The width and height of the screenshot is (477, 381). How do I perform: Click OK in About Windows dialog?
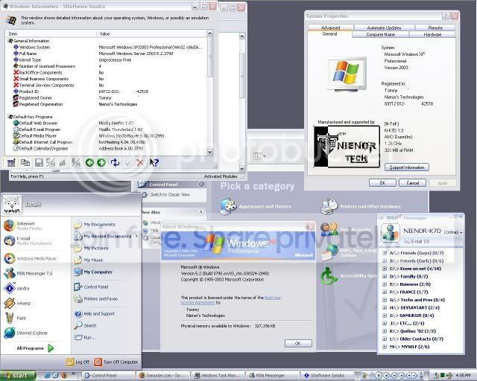click(x=298, y=343)
